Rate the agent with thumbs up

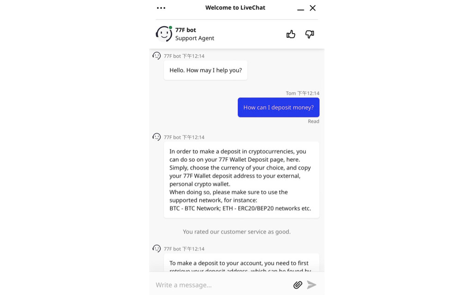click(291, 34)
